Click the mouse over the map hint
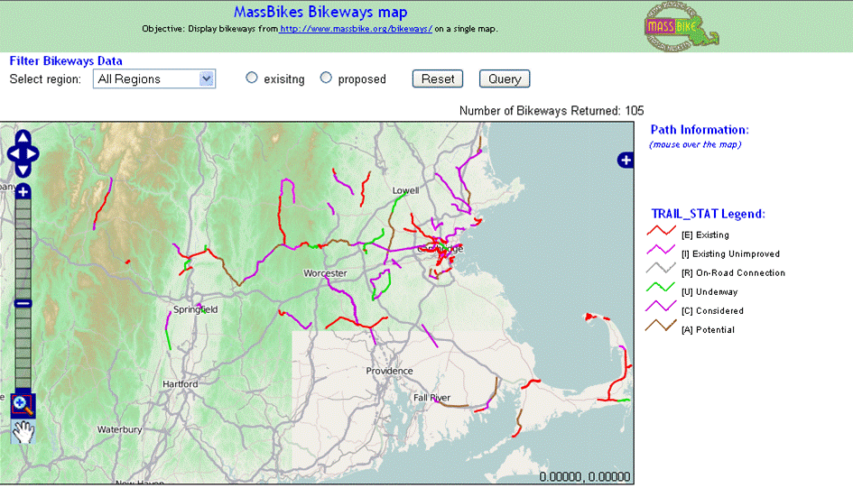Image resolution: width=853 pixels, height=497 pixels. [695, 144]
